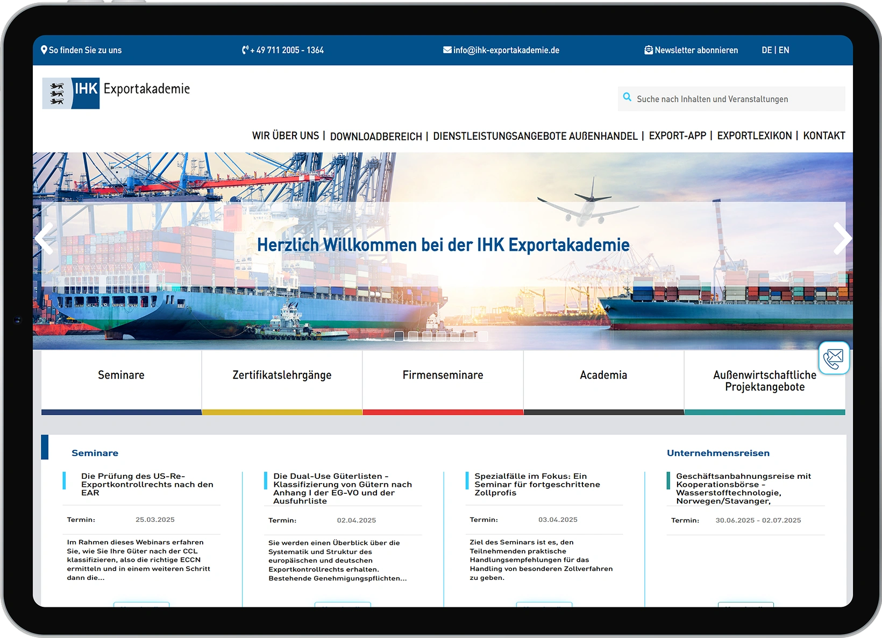Open 'Außenwirtschaftliche Projektangebote' tile
This screenshot has height=638, width=882.
coord(765,382)
